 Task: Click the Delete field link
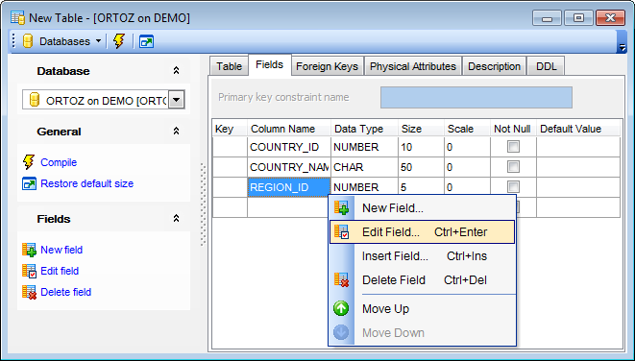point(65,292)
